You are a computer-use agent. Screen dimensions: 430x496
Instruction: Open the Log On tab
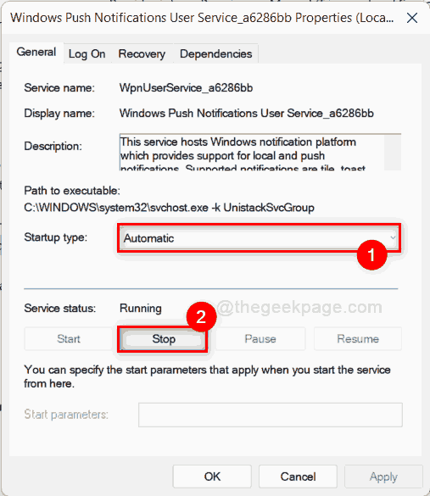(x=87, y=53)
